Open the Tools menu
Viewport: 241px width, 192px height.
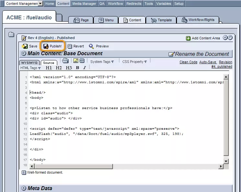pyautogui.click(x=149, y=4)
